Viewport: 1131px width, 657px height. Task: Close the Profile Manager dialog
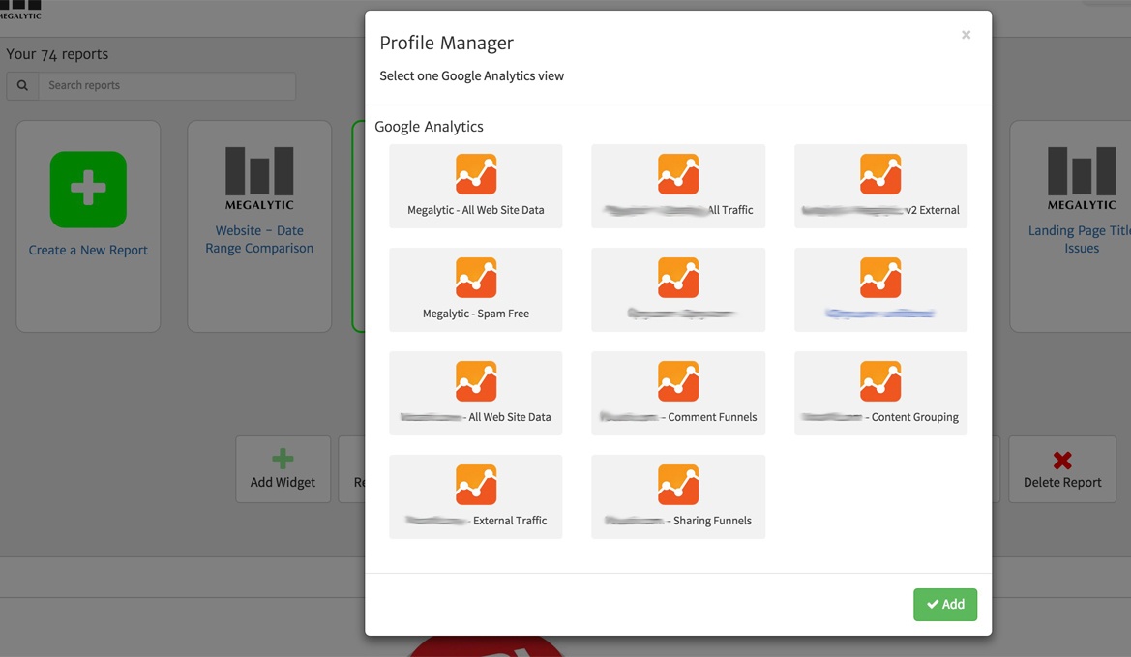coord(966,35)
